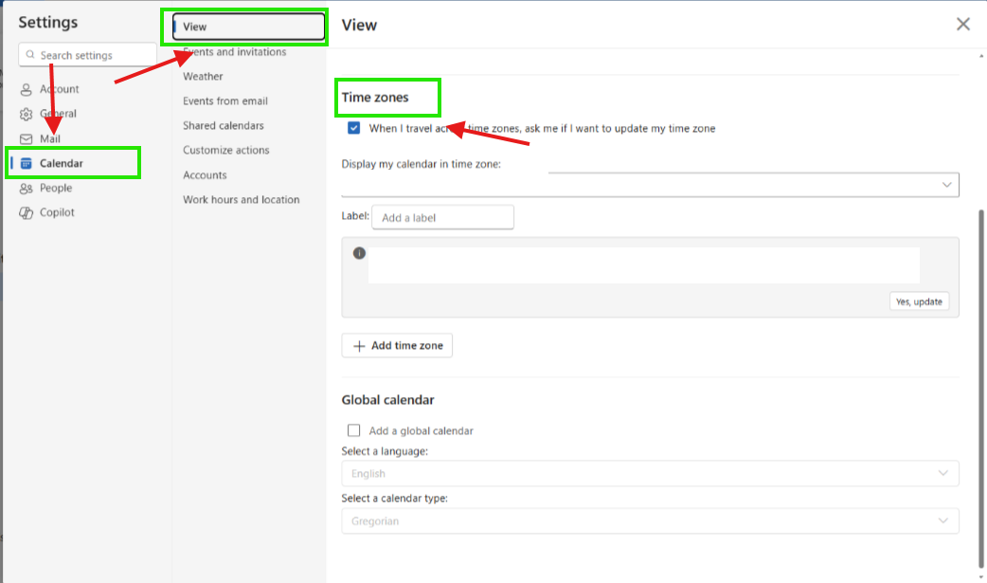Close the Settings dialog
Screen dimensions: 987x583
[963, 24]
